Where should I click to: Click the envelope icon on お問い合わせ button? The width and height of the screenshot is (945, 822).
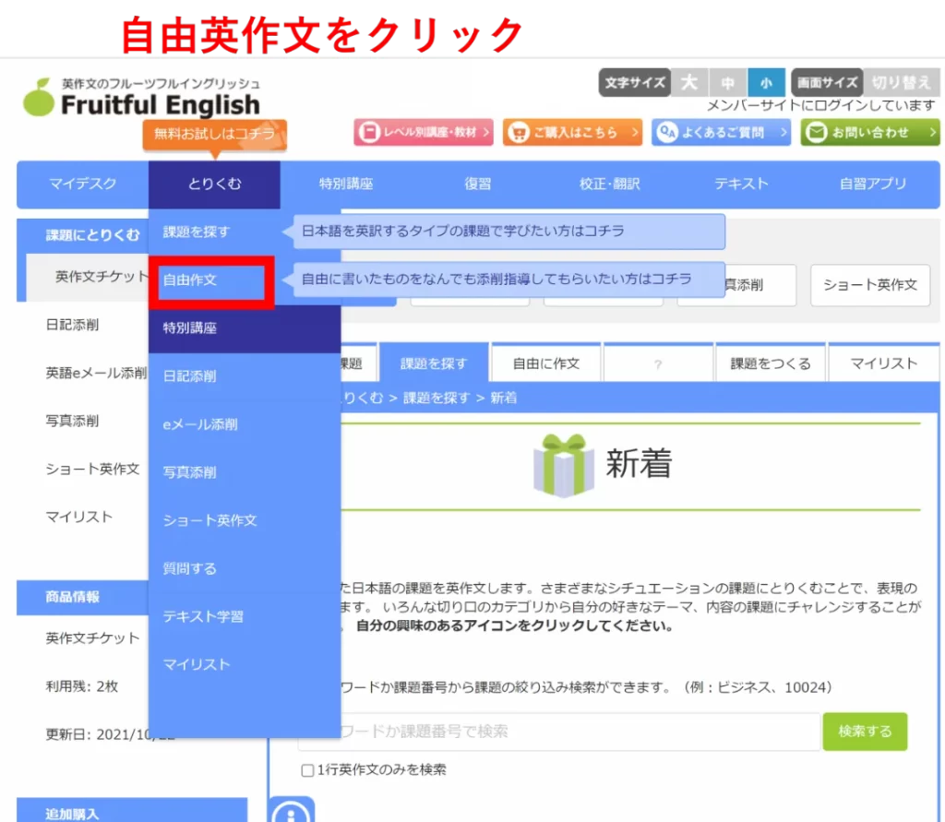coord(817,132)
